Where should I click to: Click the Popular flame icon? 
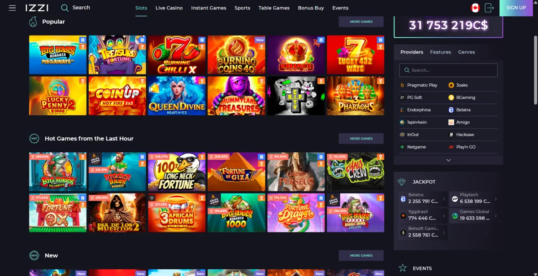point(33,22)
